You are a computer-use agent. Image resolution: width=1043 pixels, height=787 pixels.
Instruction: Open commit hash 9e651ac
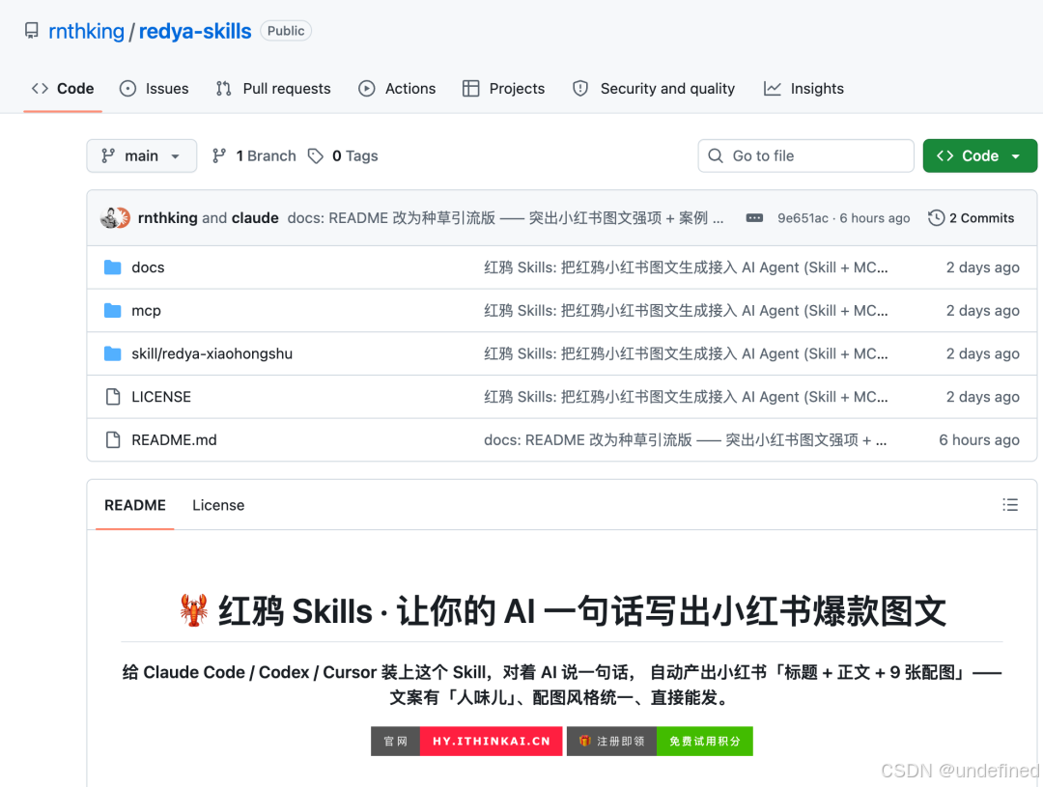point(803,218)
